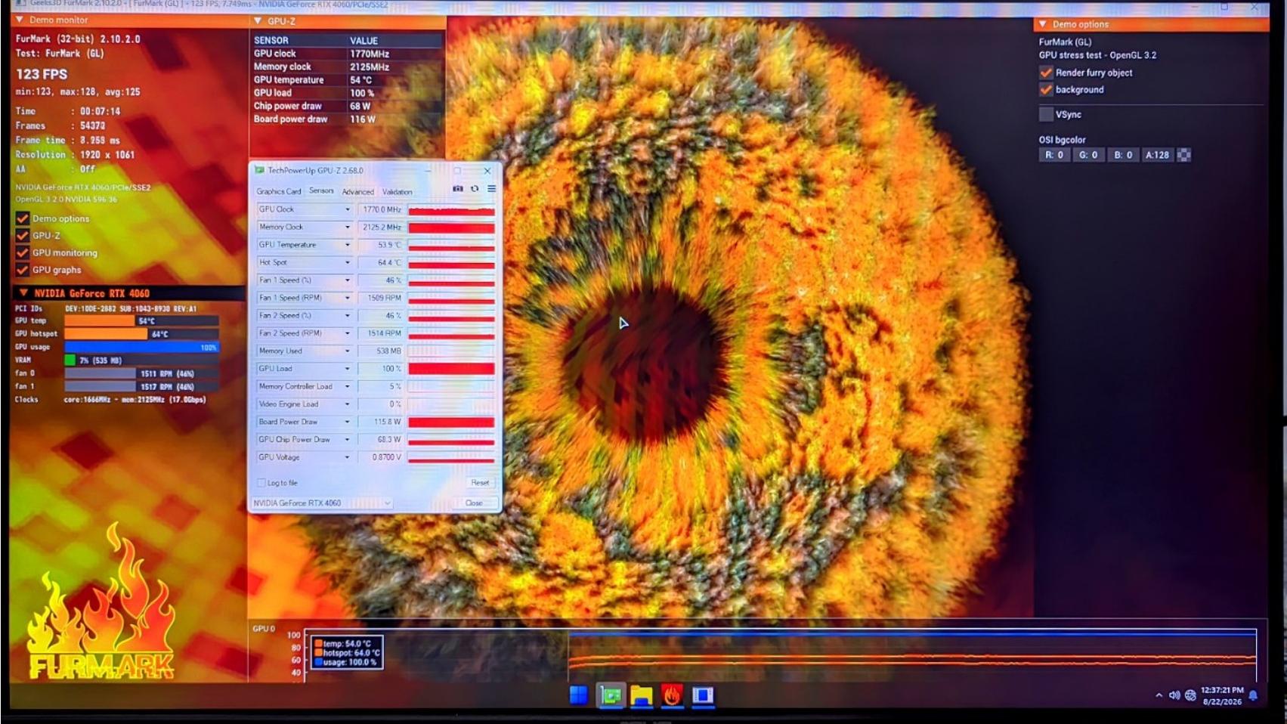The height and width of the screenshot is (724, 1287).
Task: Click the Board Power Draw graph bar
Action: 452,422
